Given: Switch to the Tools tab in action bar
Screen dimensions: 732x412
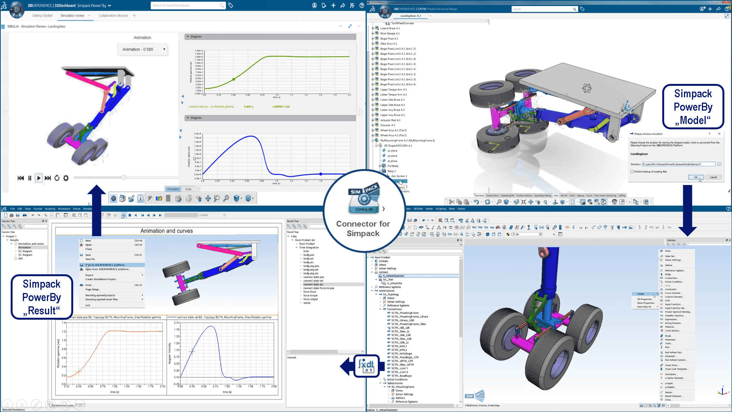Looking at the screenshot, I should point(188,189).
